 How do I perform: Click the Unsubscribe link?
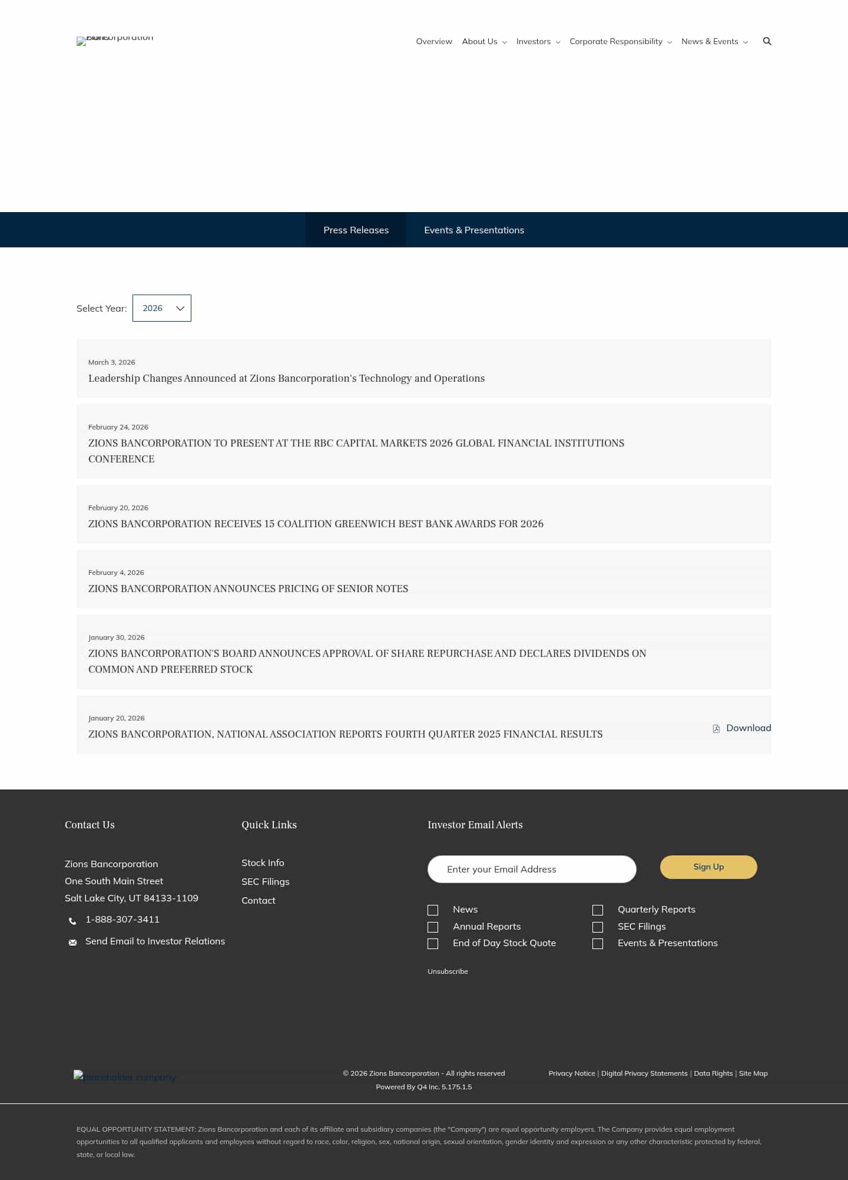click(448, 971)
